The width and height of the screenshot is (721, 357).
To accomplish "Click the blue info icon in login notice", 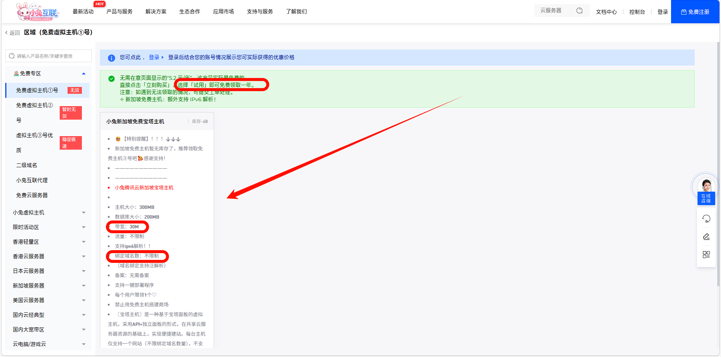I will [x=112, y=58].
